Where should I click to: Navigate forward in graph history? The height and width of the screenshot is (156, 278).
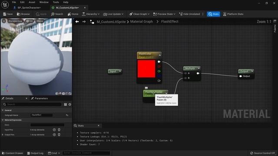pos(84,22)
